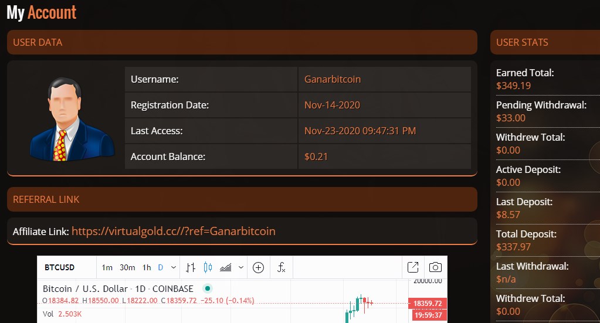
Task: Select the candlestick chart style icon
Action: tap(208, 267)
